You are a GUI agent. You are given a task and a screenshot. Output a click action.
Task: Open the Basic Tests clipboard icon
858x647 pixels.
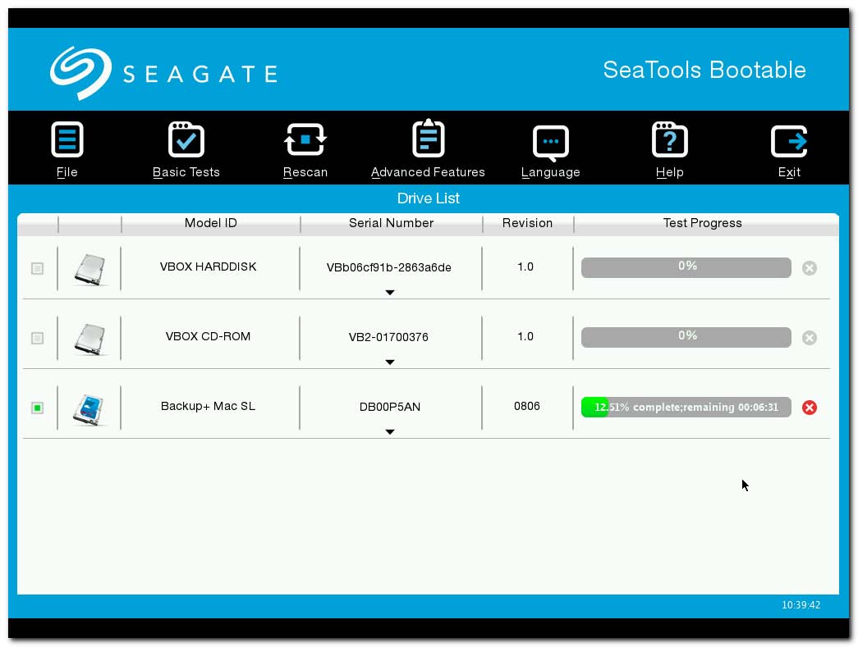[186, 140]
